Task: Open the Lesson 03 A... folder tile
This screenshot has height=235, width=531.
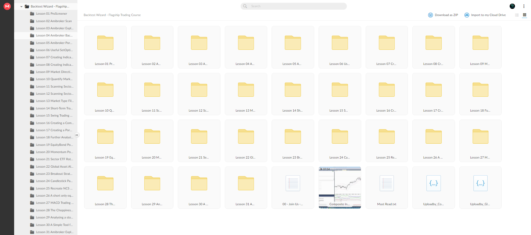Action: point(199,47)
